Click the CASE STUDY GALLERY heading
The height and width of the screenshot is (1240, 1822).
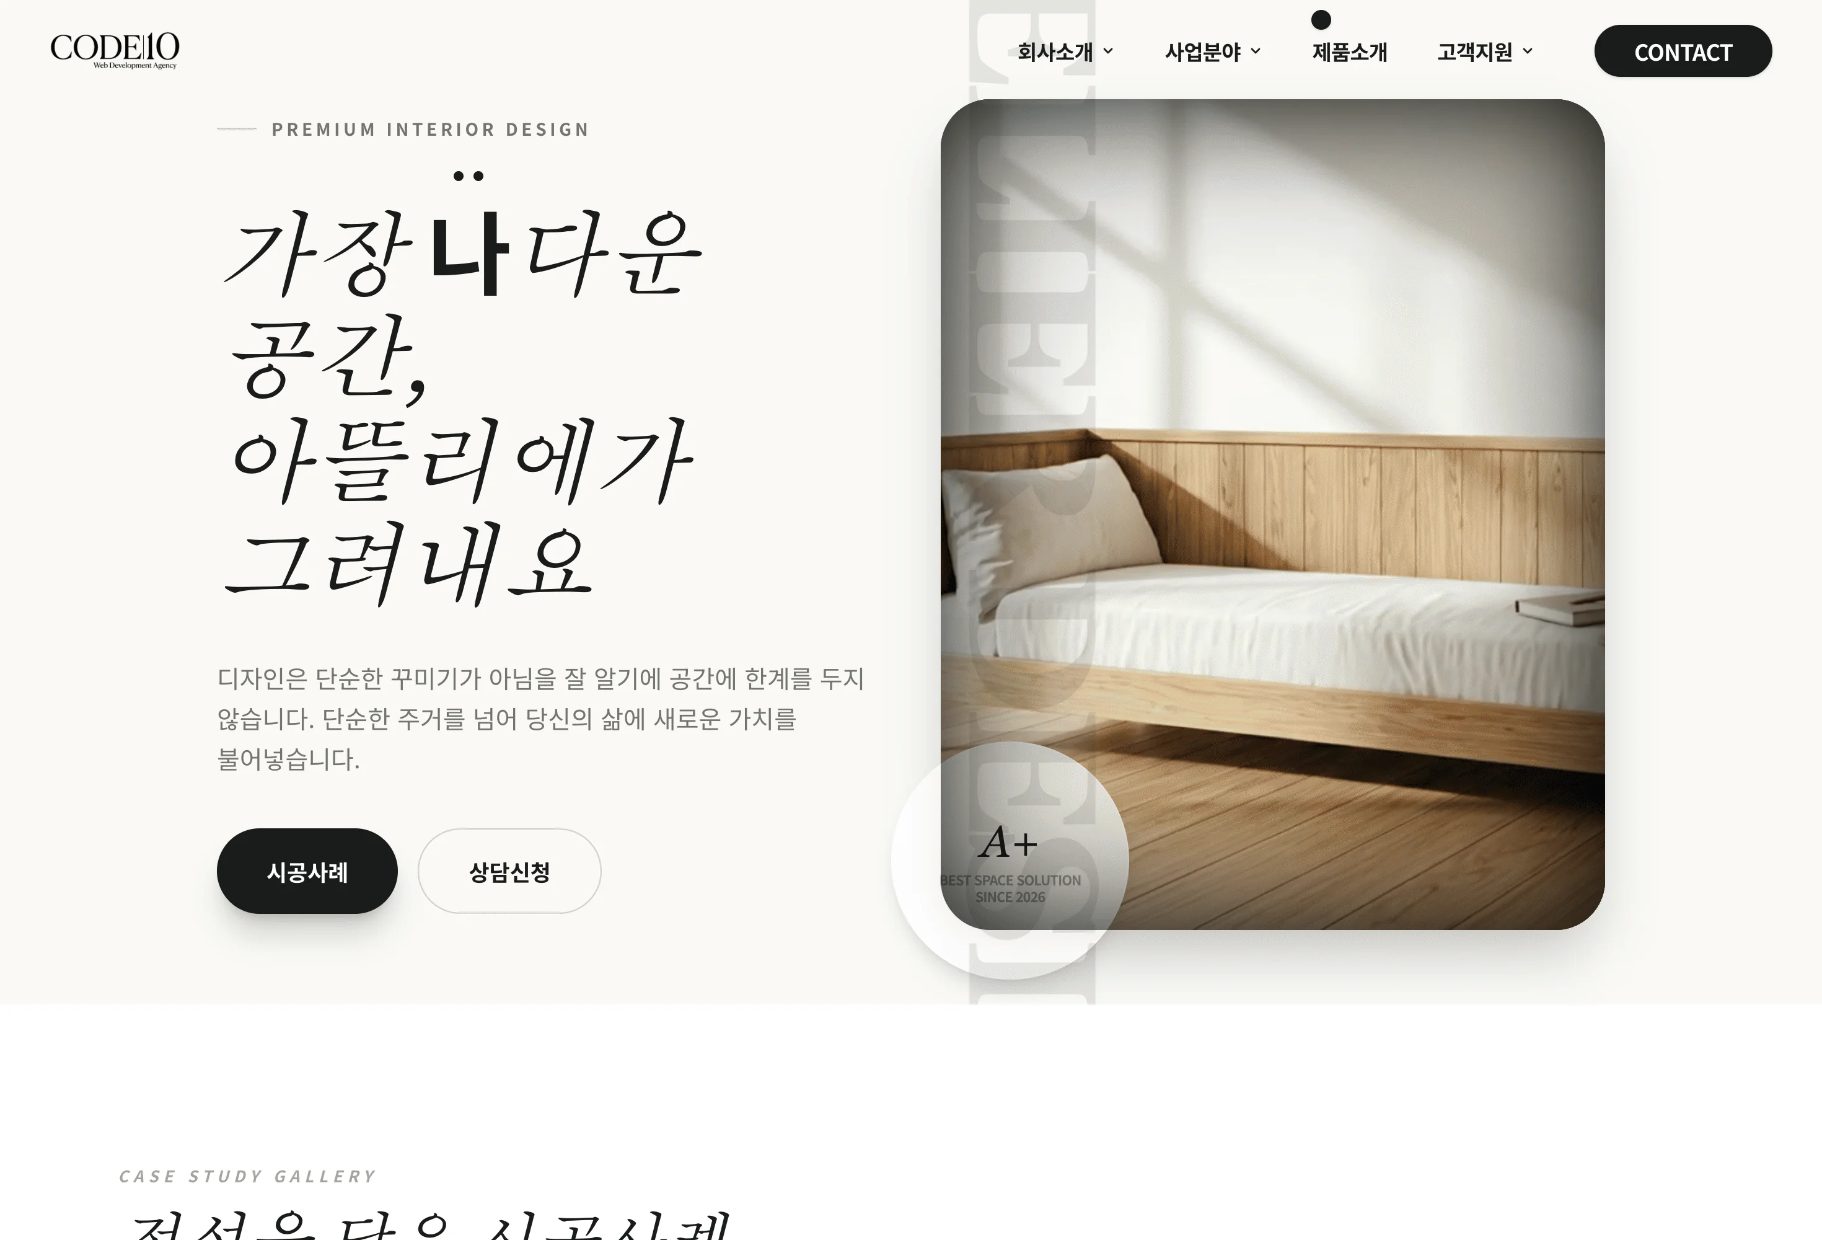pos(248,1176)
